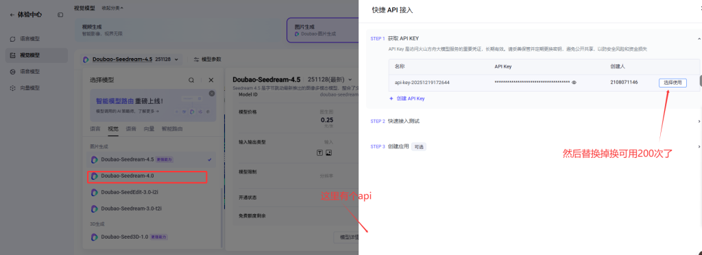The width and height of the screenshot is (702, 255).
Task: Click the masked API Key value
Action: [532, 83]
